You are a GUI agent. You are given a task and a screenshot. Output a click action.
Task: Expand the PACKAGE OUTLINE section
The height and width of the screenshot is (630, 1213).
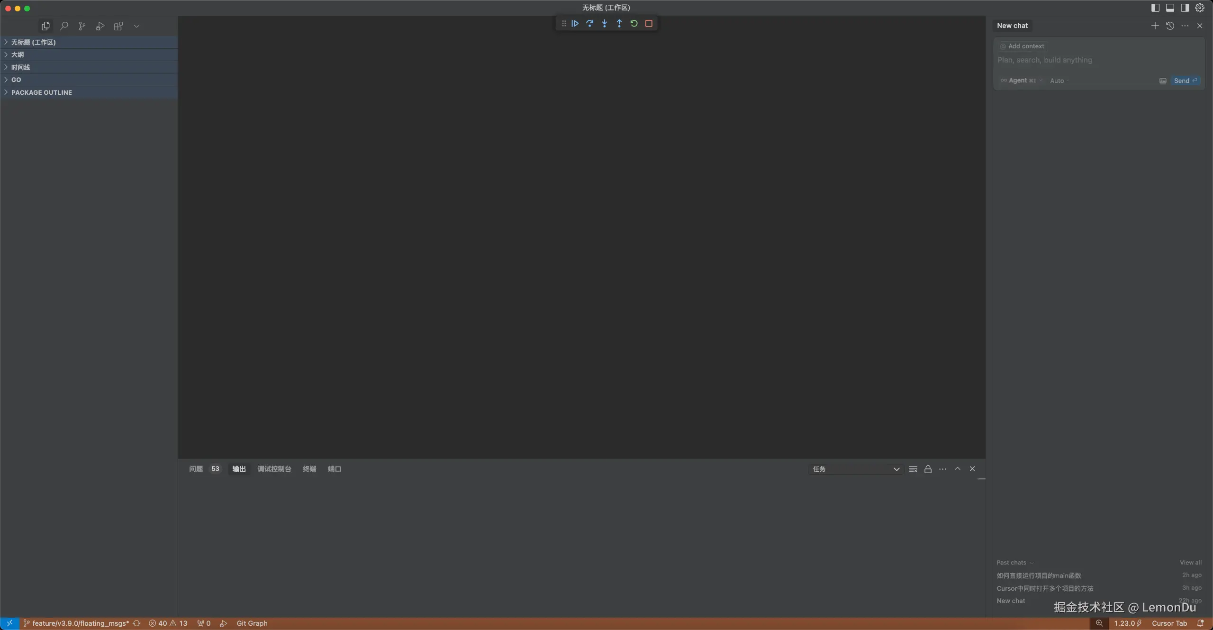pyautogui.click(x=41, y=92)
